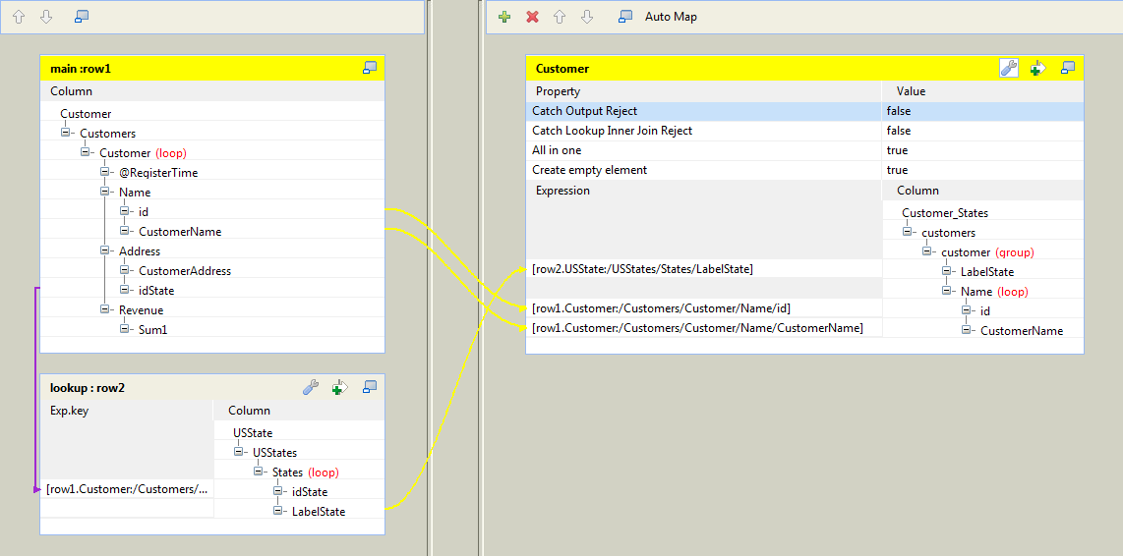Minimize the main :row1 table

click(370, 68)
